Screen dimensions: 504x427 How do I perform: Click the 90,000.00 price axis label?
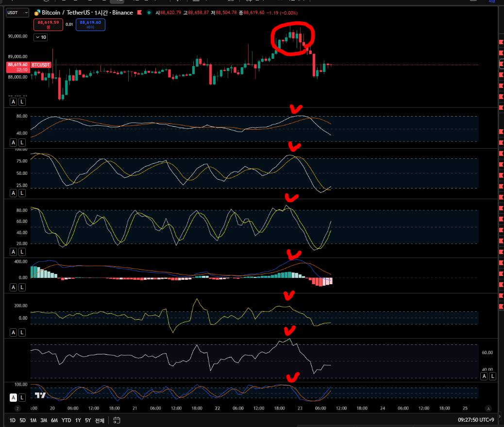coord(17,36)
